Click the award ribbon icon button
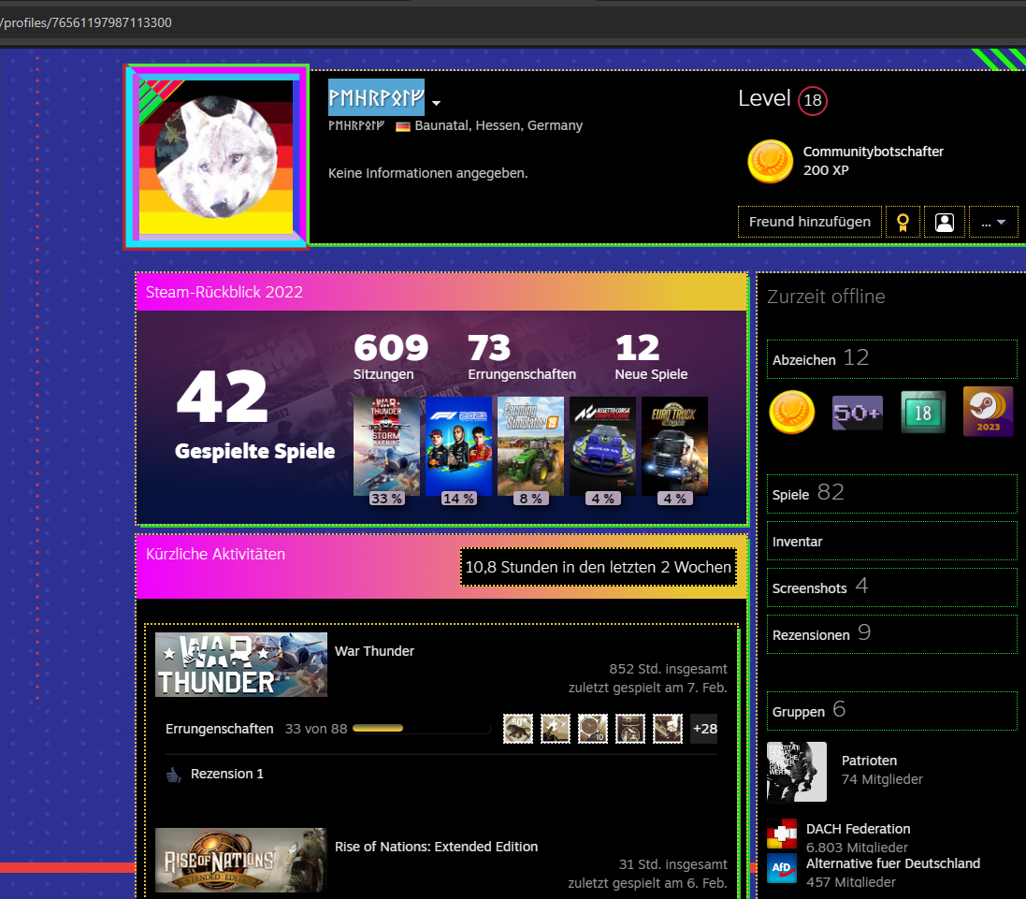 [x=903, y=222]
